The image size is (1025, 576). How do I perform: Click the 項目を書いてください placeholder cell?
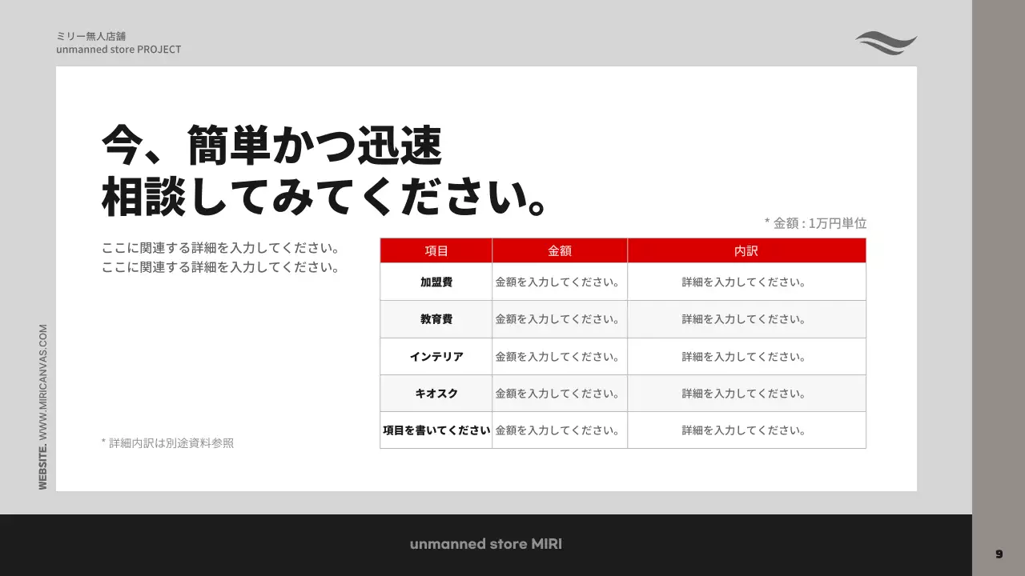[436, 430]
